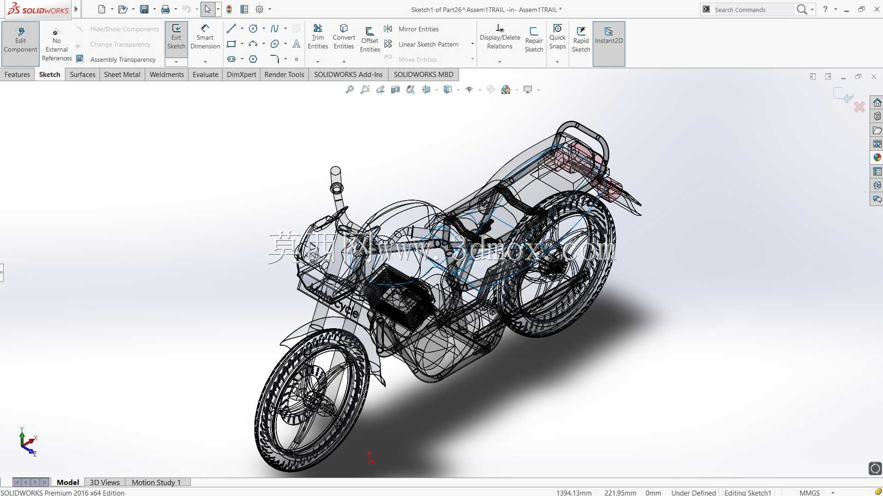Click Convert Entities tool
Image resolution: width=883 pixels, height=496 pixels.
click(x=344, y=36)
